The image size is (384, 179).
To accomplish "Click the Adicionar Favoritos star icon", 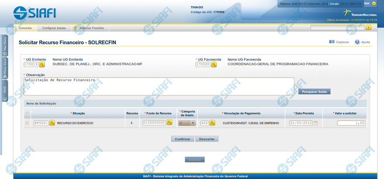I will [x=75, y=28].
